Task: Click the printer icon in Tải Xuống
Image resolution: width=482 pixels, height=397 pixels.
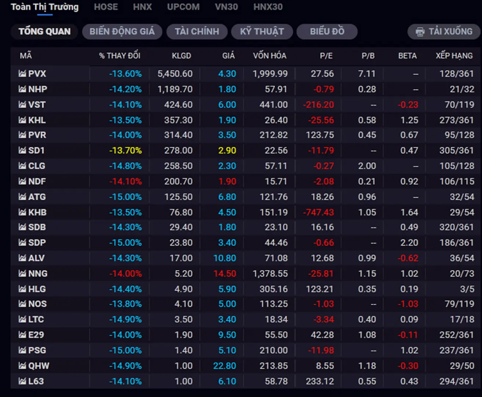Action: (420, 32)
